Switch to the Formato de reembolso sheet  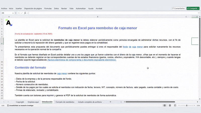(x=65, y=102)
